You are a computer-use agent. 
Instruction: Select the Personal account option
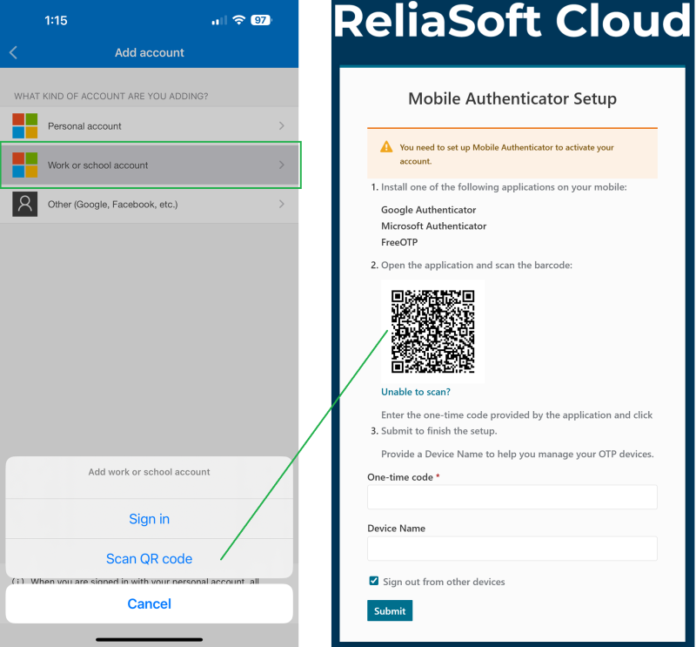149,125
